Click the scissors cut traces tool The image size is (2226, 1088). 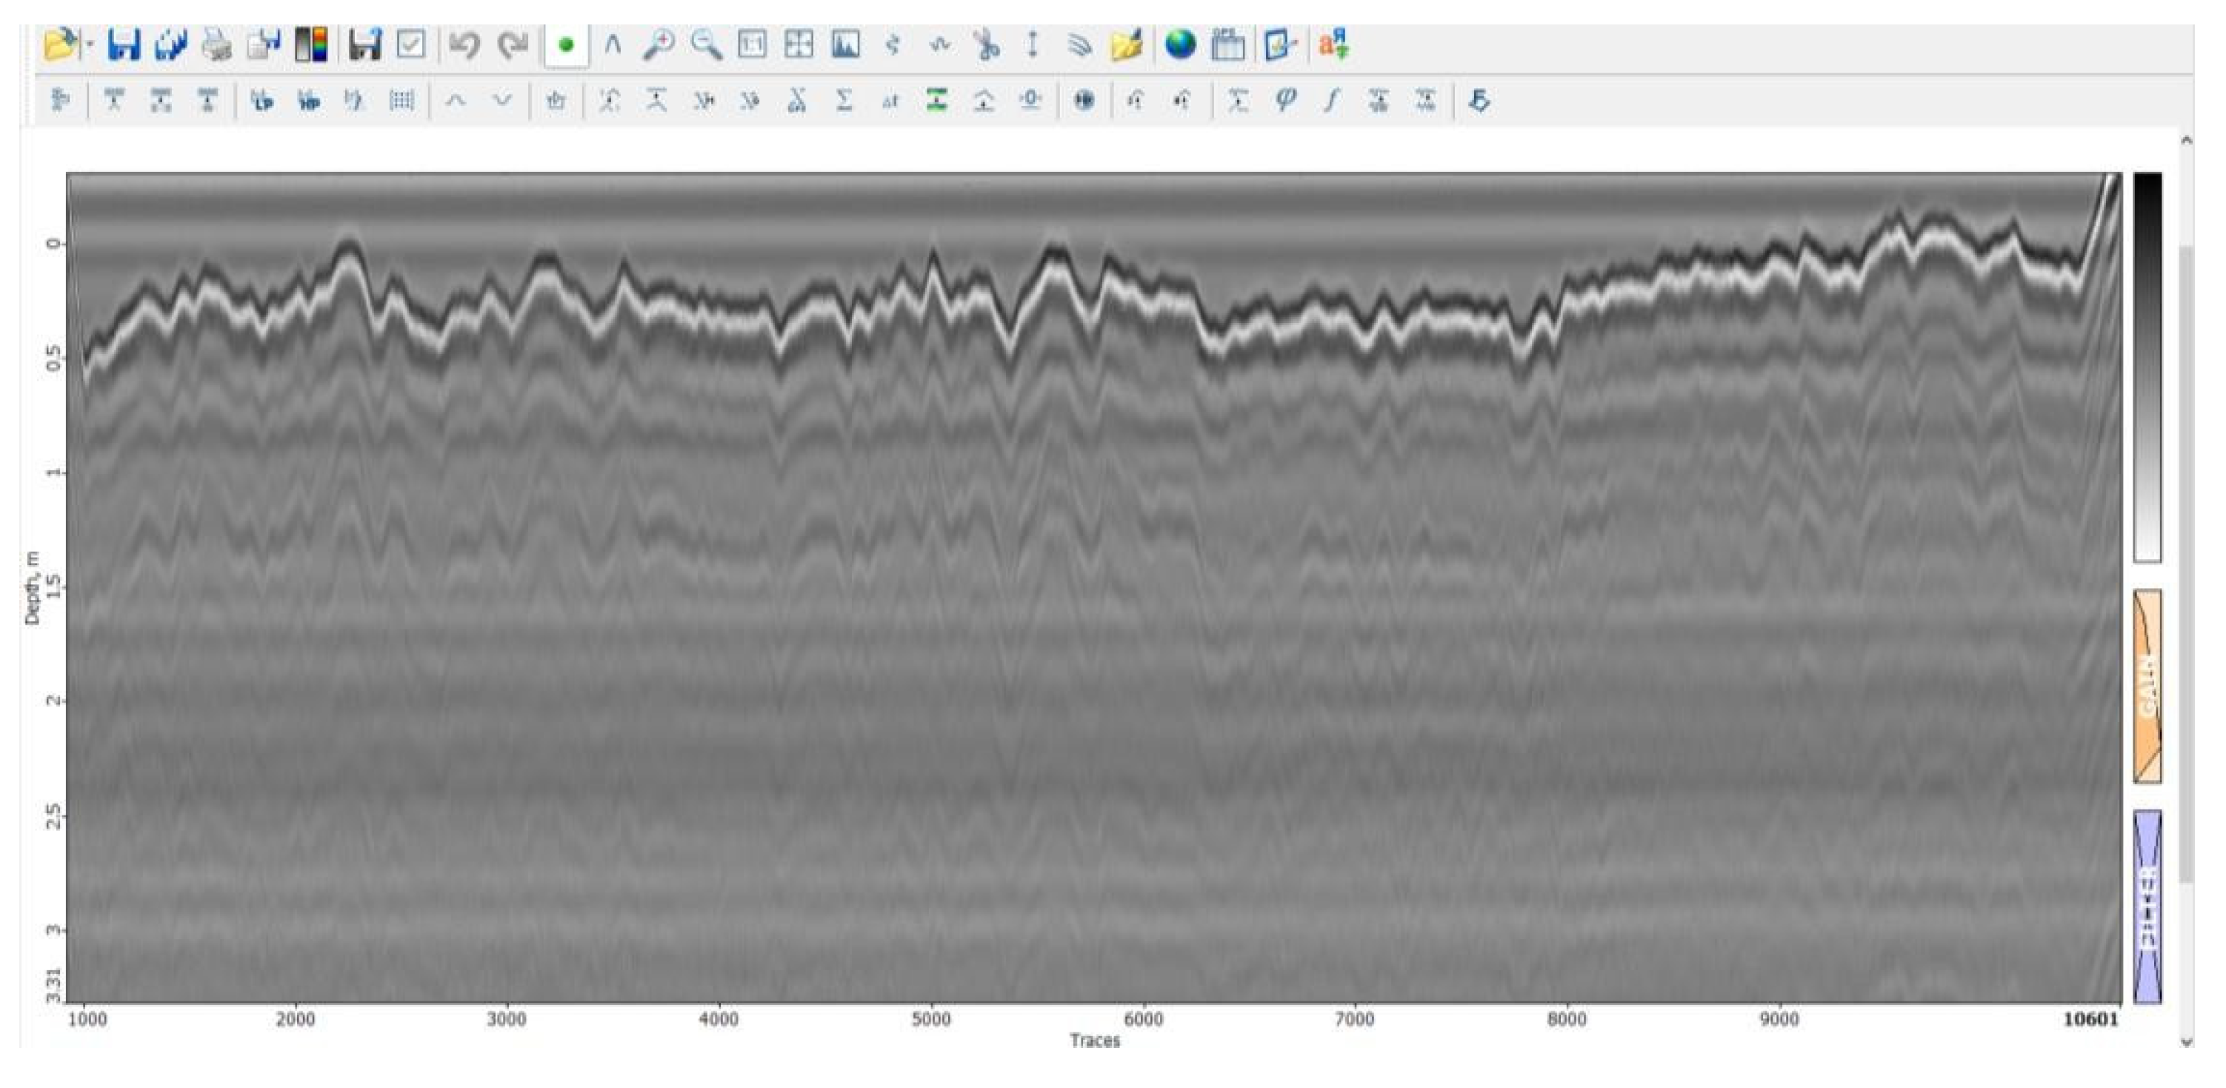point(985,44)
